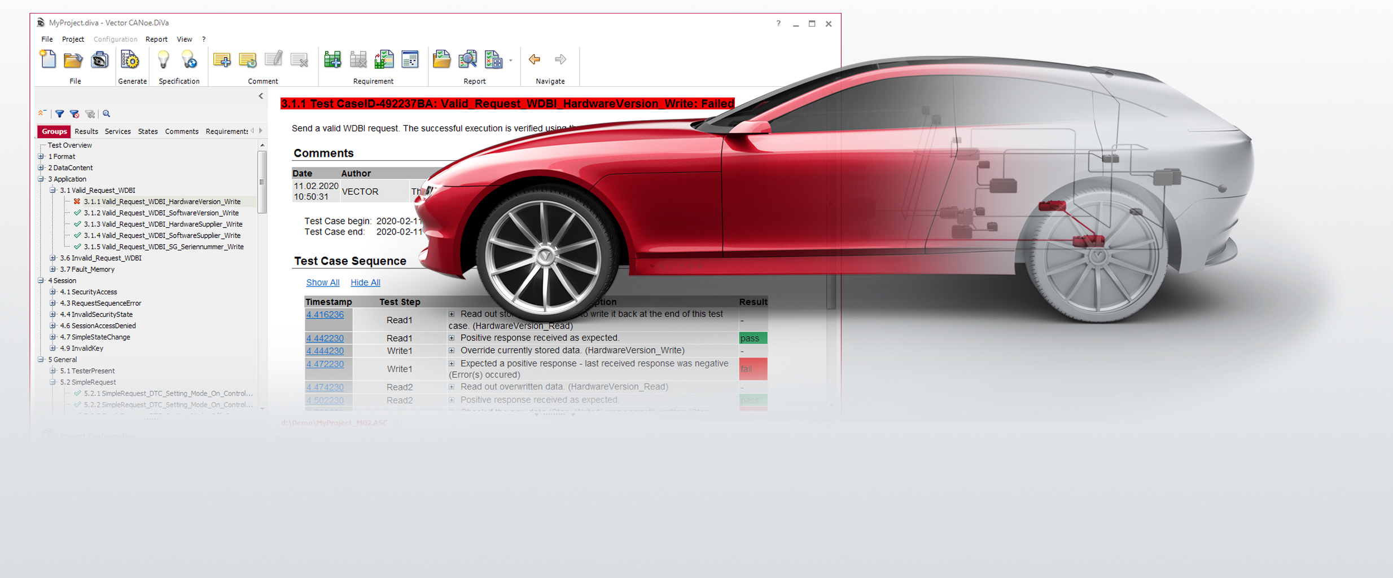Expand the 3.6 Invalid_Request_WDBI node
Viewport: 1393px width, 578px height.
point(53,258)
